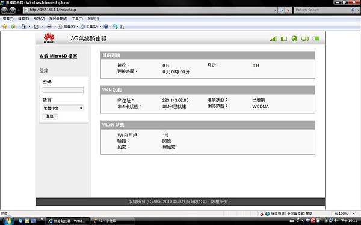361x225 pixels.
Task: Click connection time value 0天 0時 00分
Action: pos(176,71)
